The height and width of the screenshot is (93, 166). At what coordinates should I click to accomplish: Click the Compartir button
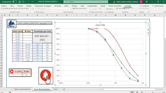pos(144,6)
